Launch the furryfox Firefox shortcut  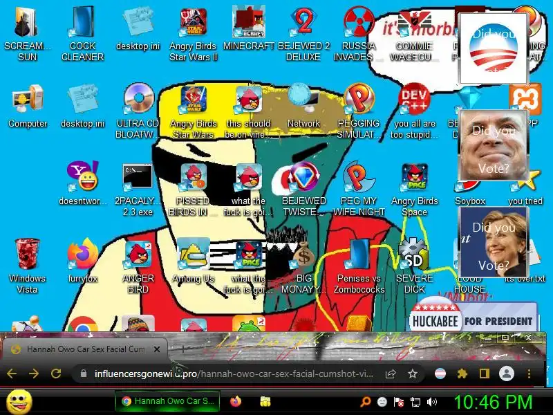[82, 261]
